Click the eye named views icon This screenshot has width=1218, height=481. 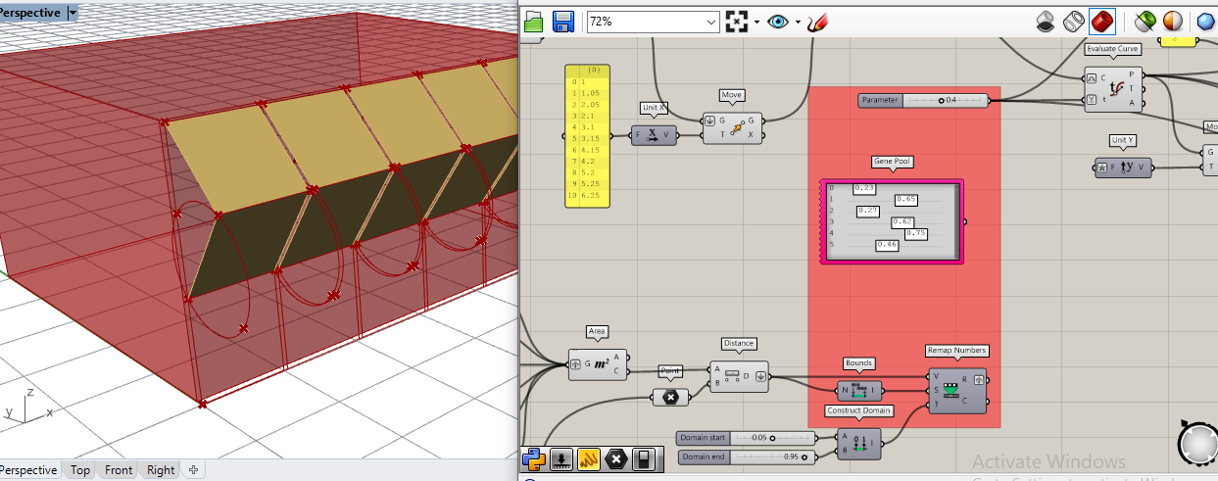[778, 22]
